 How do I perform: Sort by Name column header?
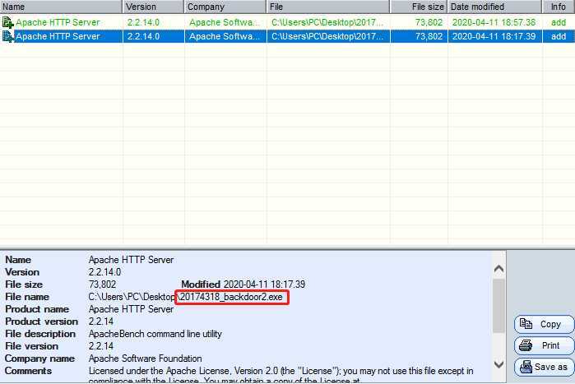[x=61, y=7]
